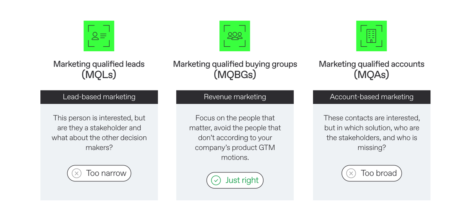This screenshot has width=470, height=221.
Task: Click the Marketing qualified buying groups title
Action: pos(235,64)
